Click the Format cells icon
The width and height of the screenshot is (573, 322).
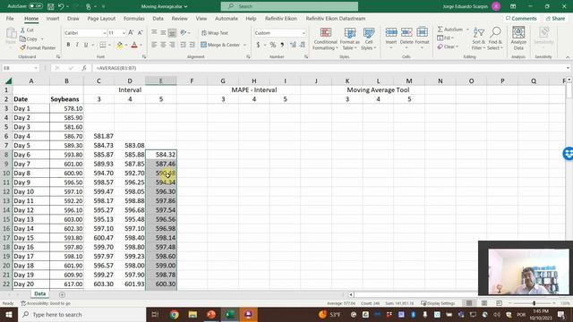(x=422, y=33)
